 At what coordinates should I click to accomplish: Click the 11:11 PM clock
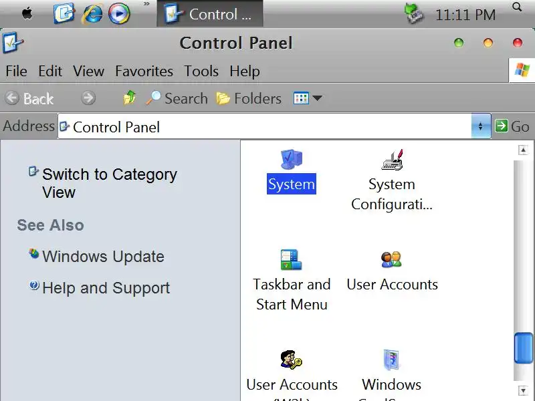465,15
